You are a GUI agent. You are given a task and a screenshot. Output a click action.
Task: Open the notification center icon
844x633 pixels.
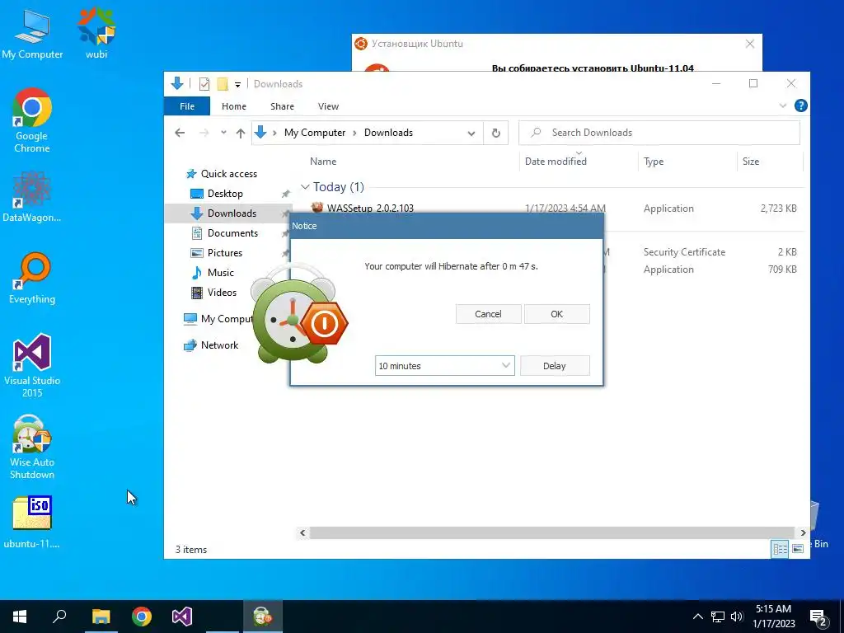click(818, 617)
